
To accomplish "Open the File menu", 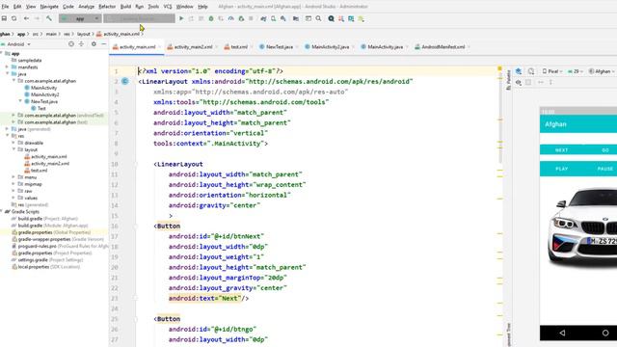I will (x=5, y=7).
